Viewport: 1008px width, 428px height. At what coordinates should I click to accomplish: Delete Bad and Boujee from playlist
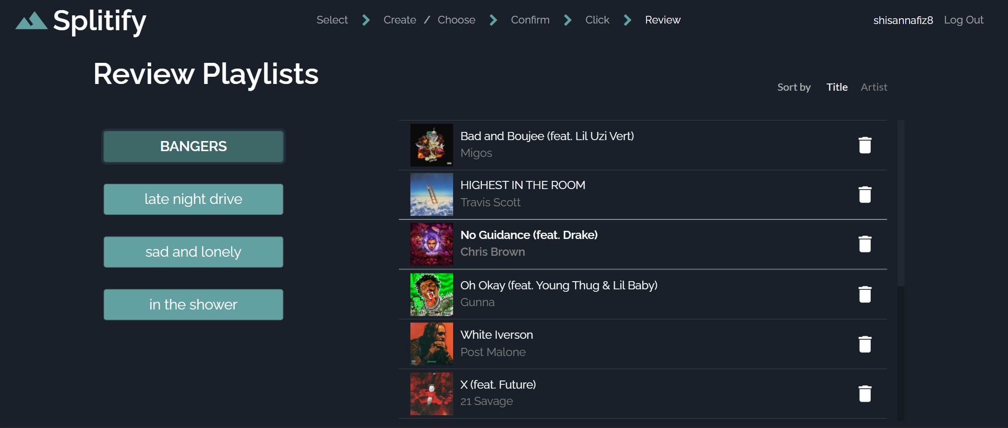864,145
